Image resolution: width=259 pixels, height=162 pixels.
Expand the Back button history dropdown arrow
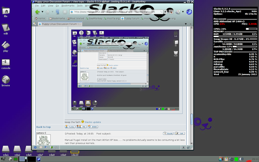42,12
